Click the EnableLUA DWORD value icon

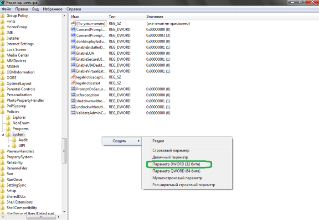(73, 53)
